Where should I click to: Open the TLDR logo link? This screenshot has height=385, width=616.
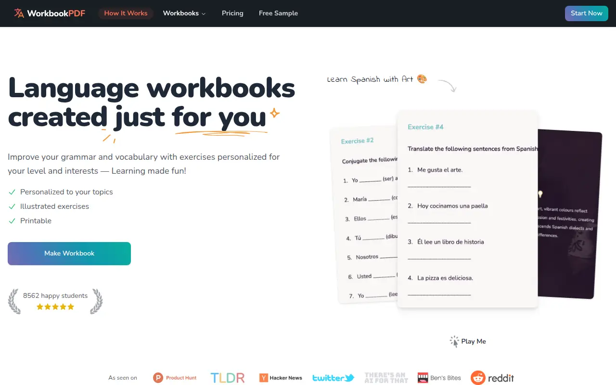228,378
